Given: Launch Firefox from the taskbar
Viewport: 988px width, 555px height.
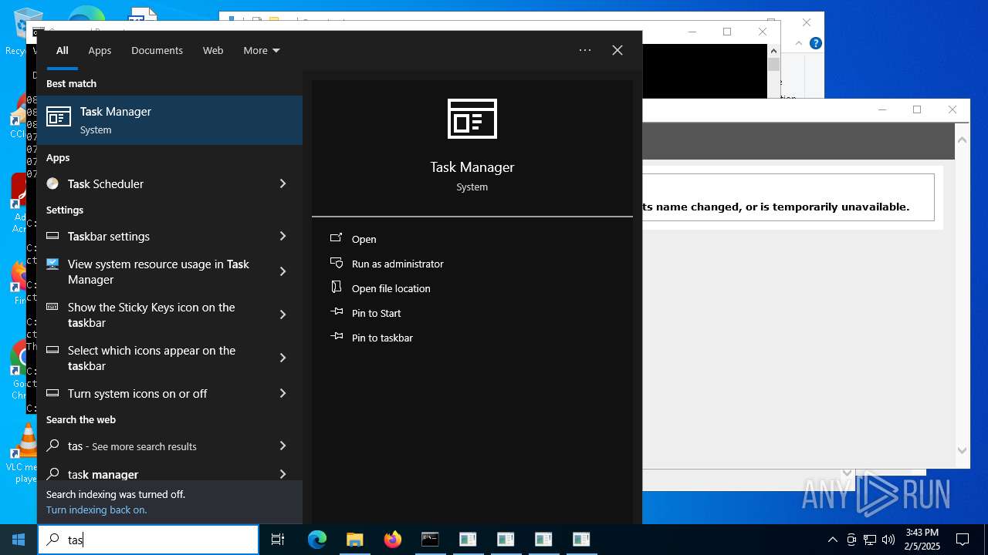Looking at the screenshot, I should 392,540.
